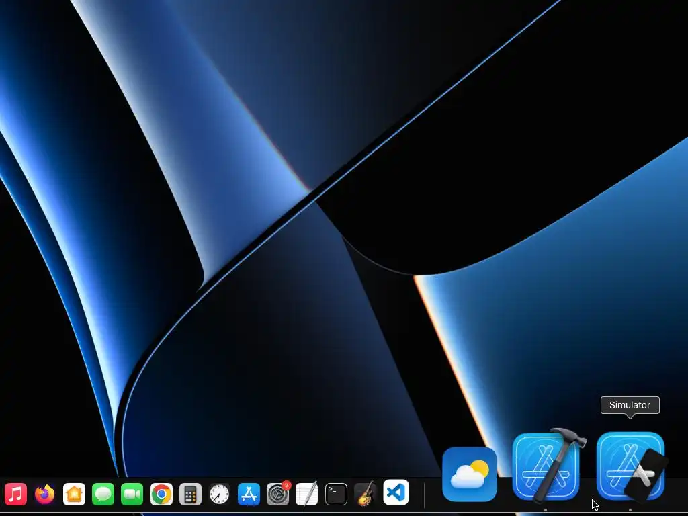The width and height of the screenshot is (688, 516).
Task: Launch Terminal from the Dock
Action: pyautogui.click(x=336, y=494)
